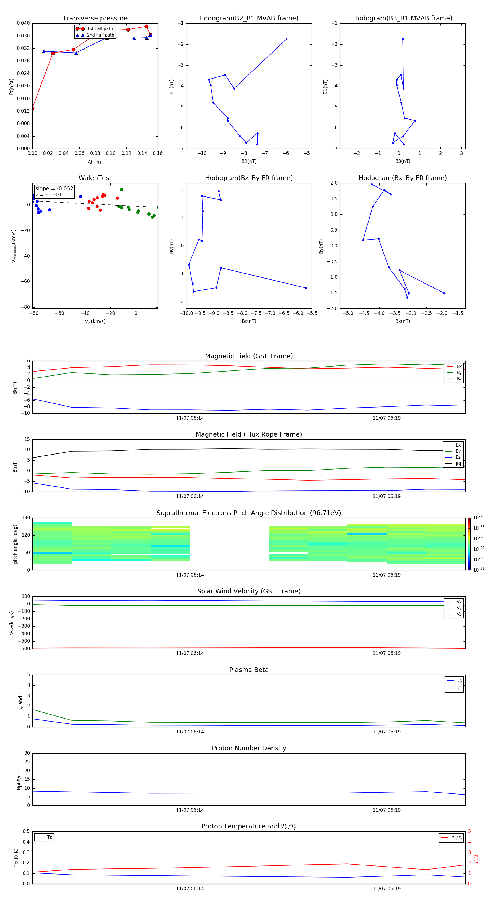Click the 'A(T·m)' x-axis label

pyautogui.click(x=95, y=162)
